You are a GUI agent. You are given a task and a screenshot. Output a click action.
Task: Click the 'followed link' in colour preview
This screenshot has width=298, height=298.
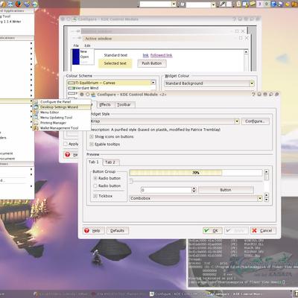click(x=162, y=55)
